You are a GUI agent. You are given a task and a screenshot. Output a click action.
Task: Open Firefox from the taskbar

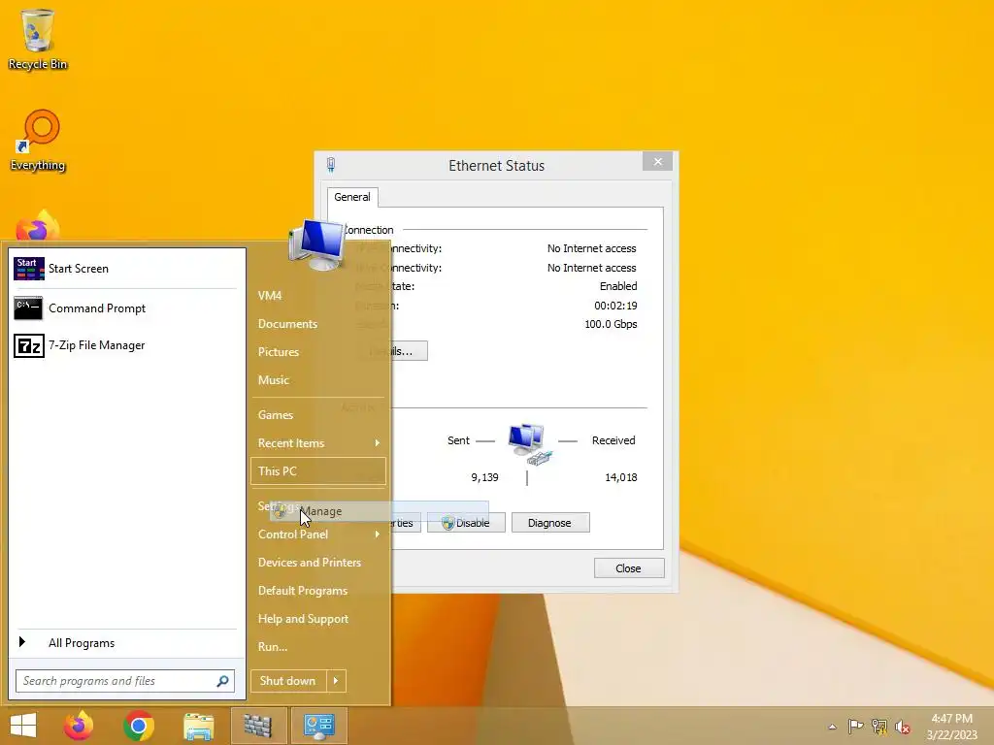pos(79,726)
